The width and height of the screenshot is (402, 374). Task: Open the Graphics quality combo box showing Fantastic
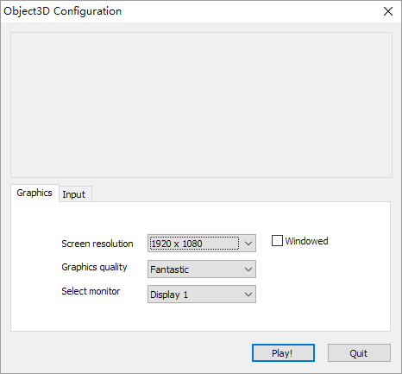pos(202,269)
